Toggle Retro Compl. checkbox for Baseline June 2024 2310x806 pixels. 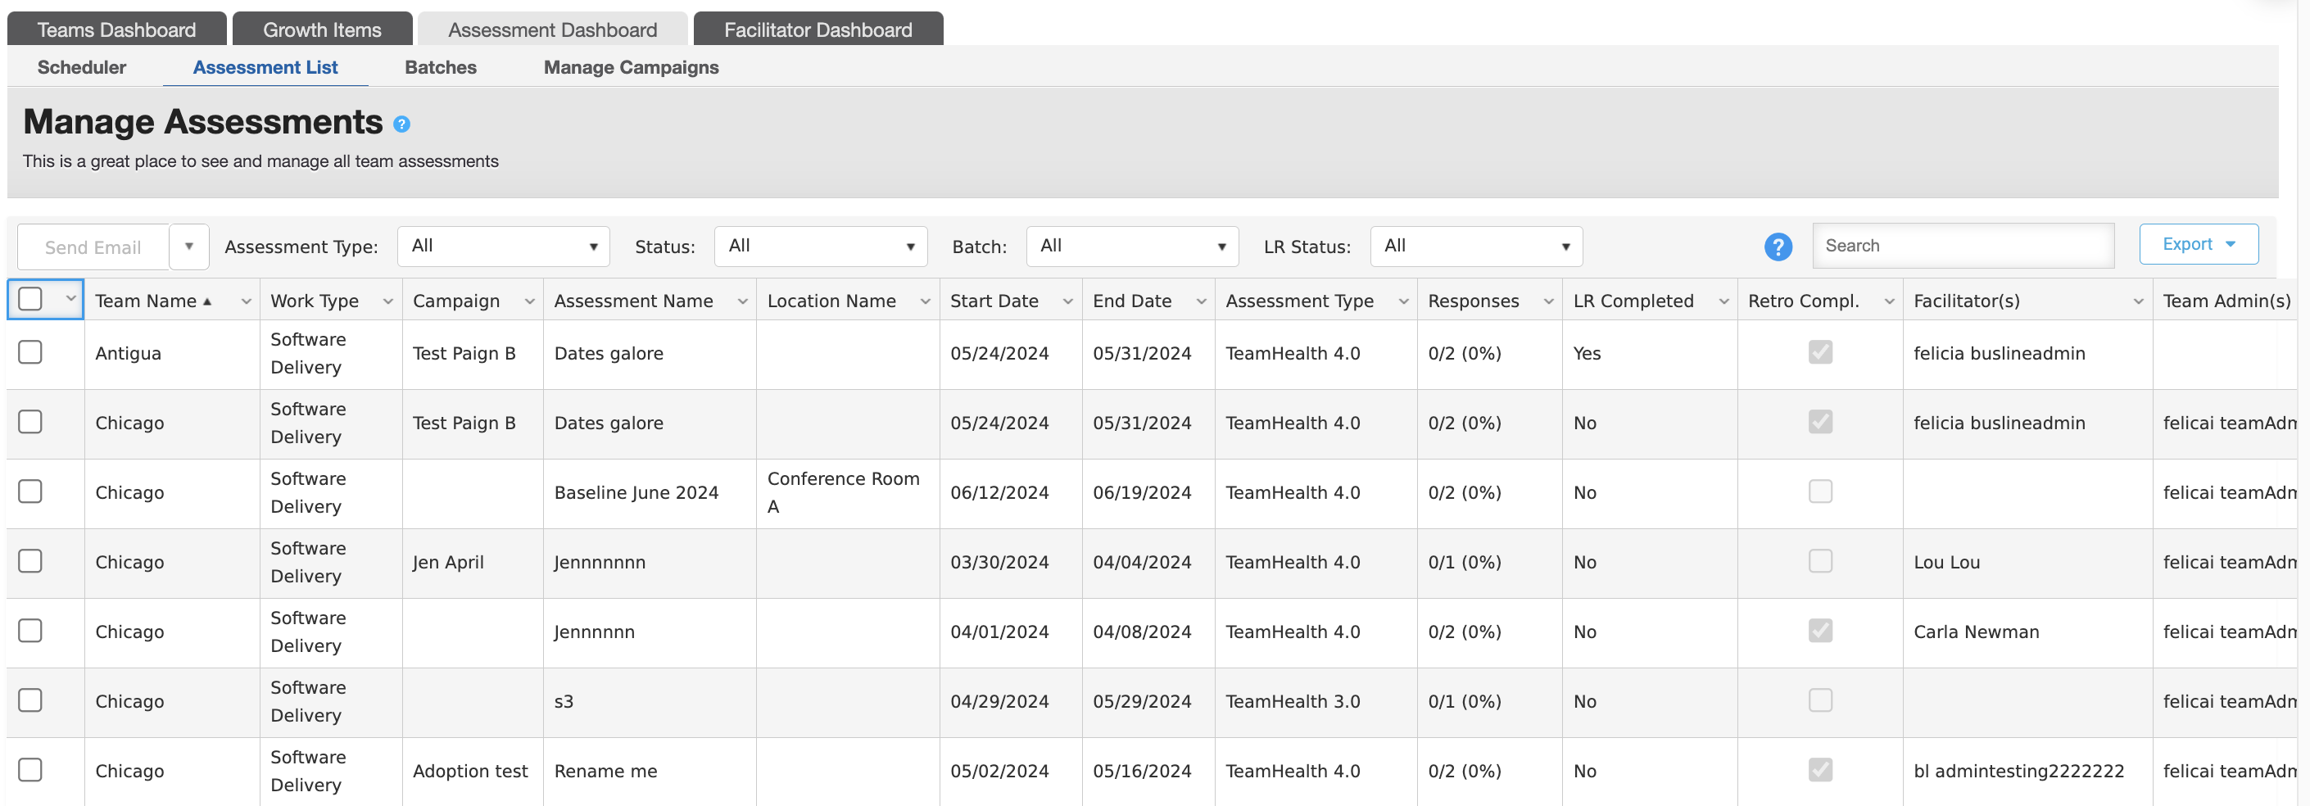(1820, 492)
